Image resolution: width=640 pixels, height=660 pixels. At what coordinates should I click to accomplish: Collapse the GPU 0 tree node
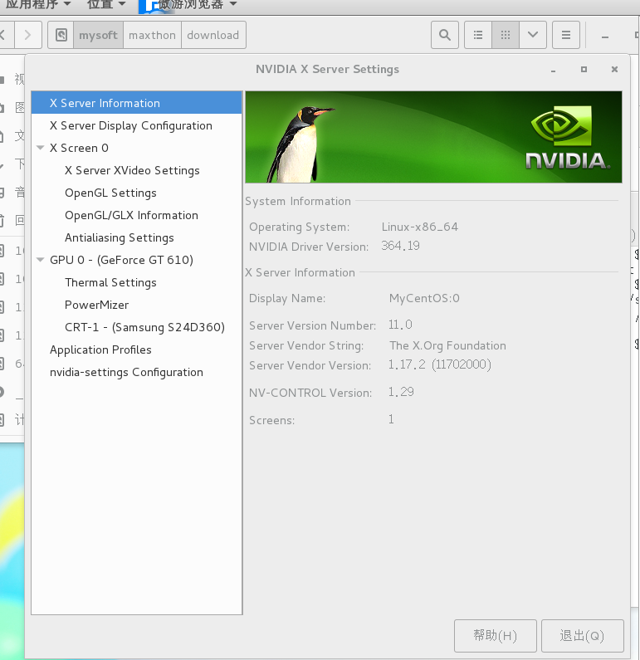(41, 260)
